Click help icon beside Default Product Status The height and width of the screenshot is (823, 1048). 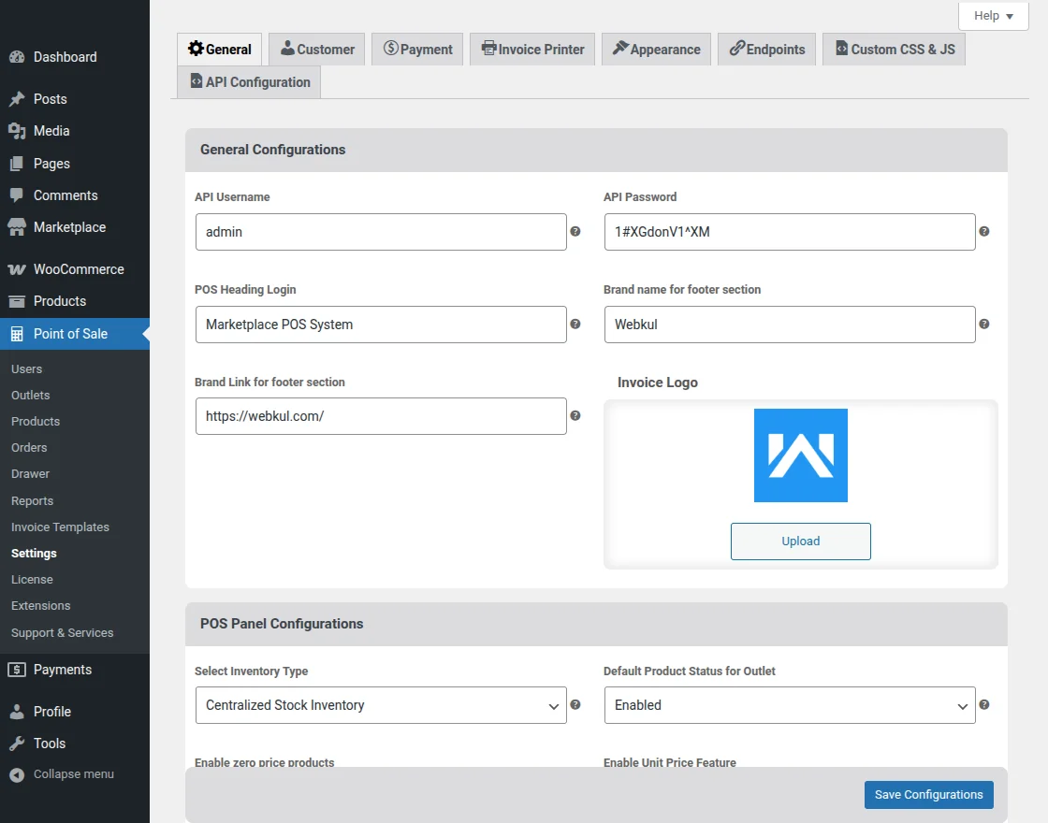point(983,705)
